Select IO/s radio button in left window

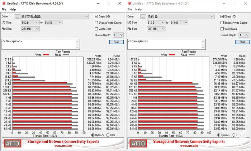tap(108, 135)
